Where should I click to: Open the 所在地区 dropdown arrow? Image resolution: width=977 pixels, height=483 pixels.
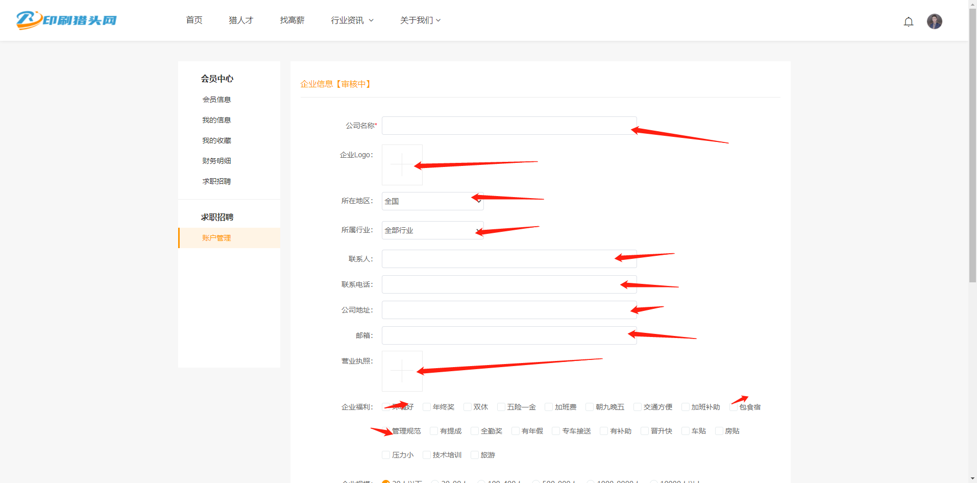[x=476, y=201]
